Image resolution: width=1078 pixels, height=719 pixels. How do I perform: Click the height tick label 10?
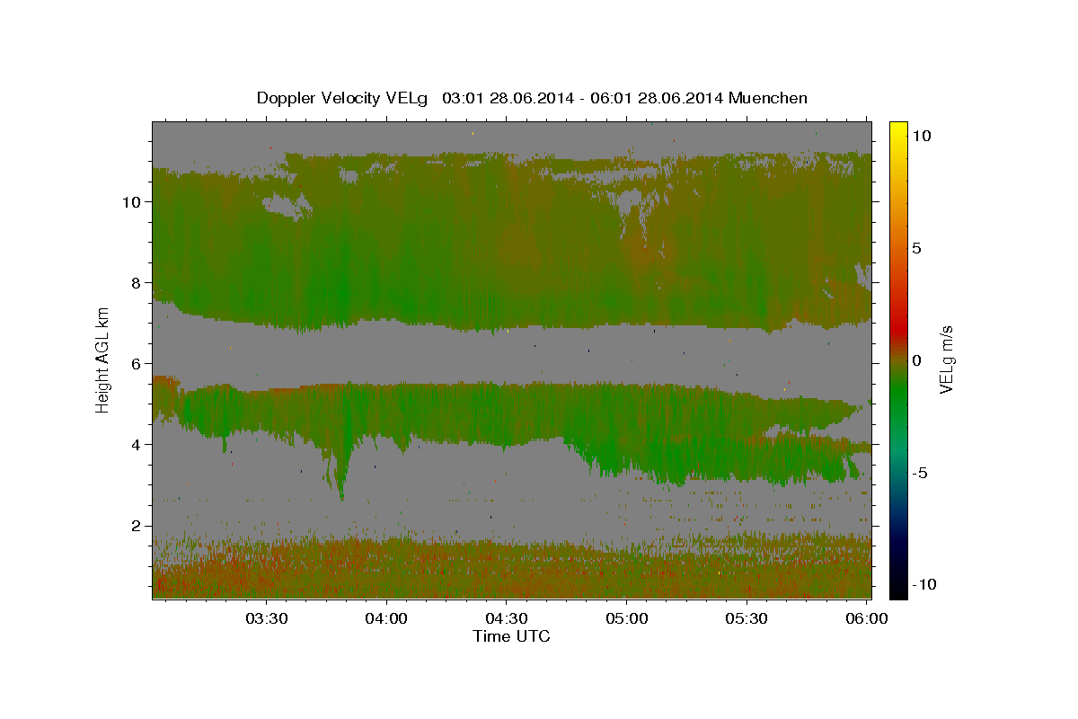tap(133, 201)
